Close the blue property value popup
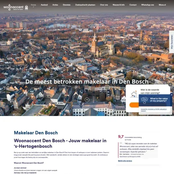 [x=172, y=95]
